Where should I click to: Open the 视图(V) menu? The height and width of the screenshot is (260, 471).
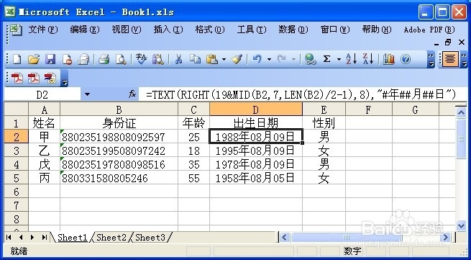pos(127,30)
